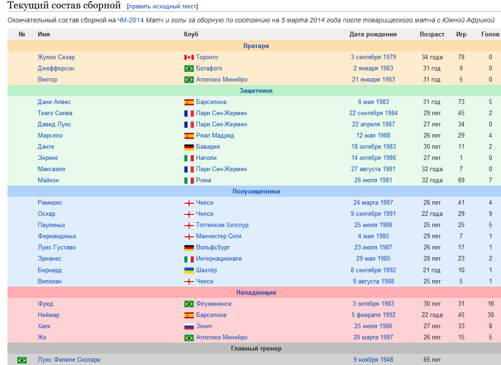Screen dimensions: 501x365
Task: Click the France flag in Тиаго Силва row
Action: 189,113
